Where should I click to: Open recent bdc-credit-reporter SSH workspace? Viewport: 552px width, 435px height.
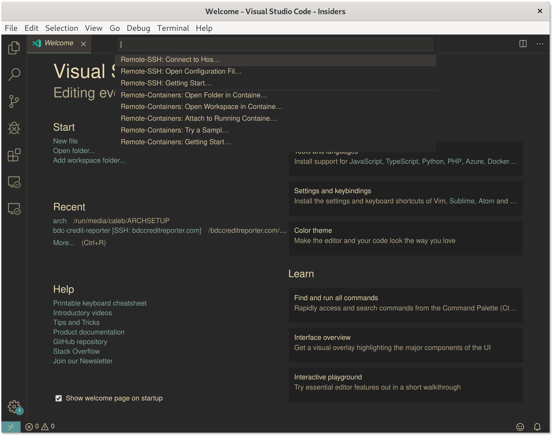click(x=127, y=230)
